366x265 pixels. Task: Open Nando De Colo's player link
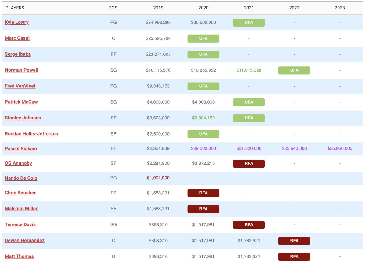click(x=21, y=178)
